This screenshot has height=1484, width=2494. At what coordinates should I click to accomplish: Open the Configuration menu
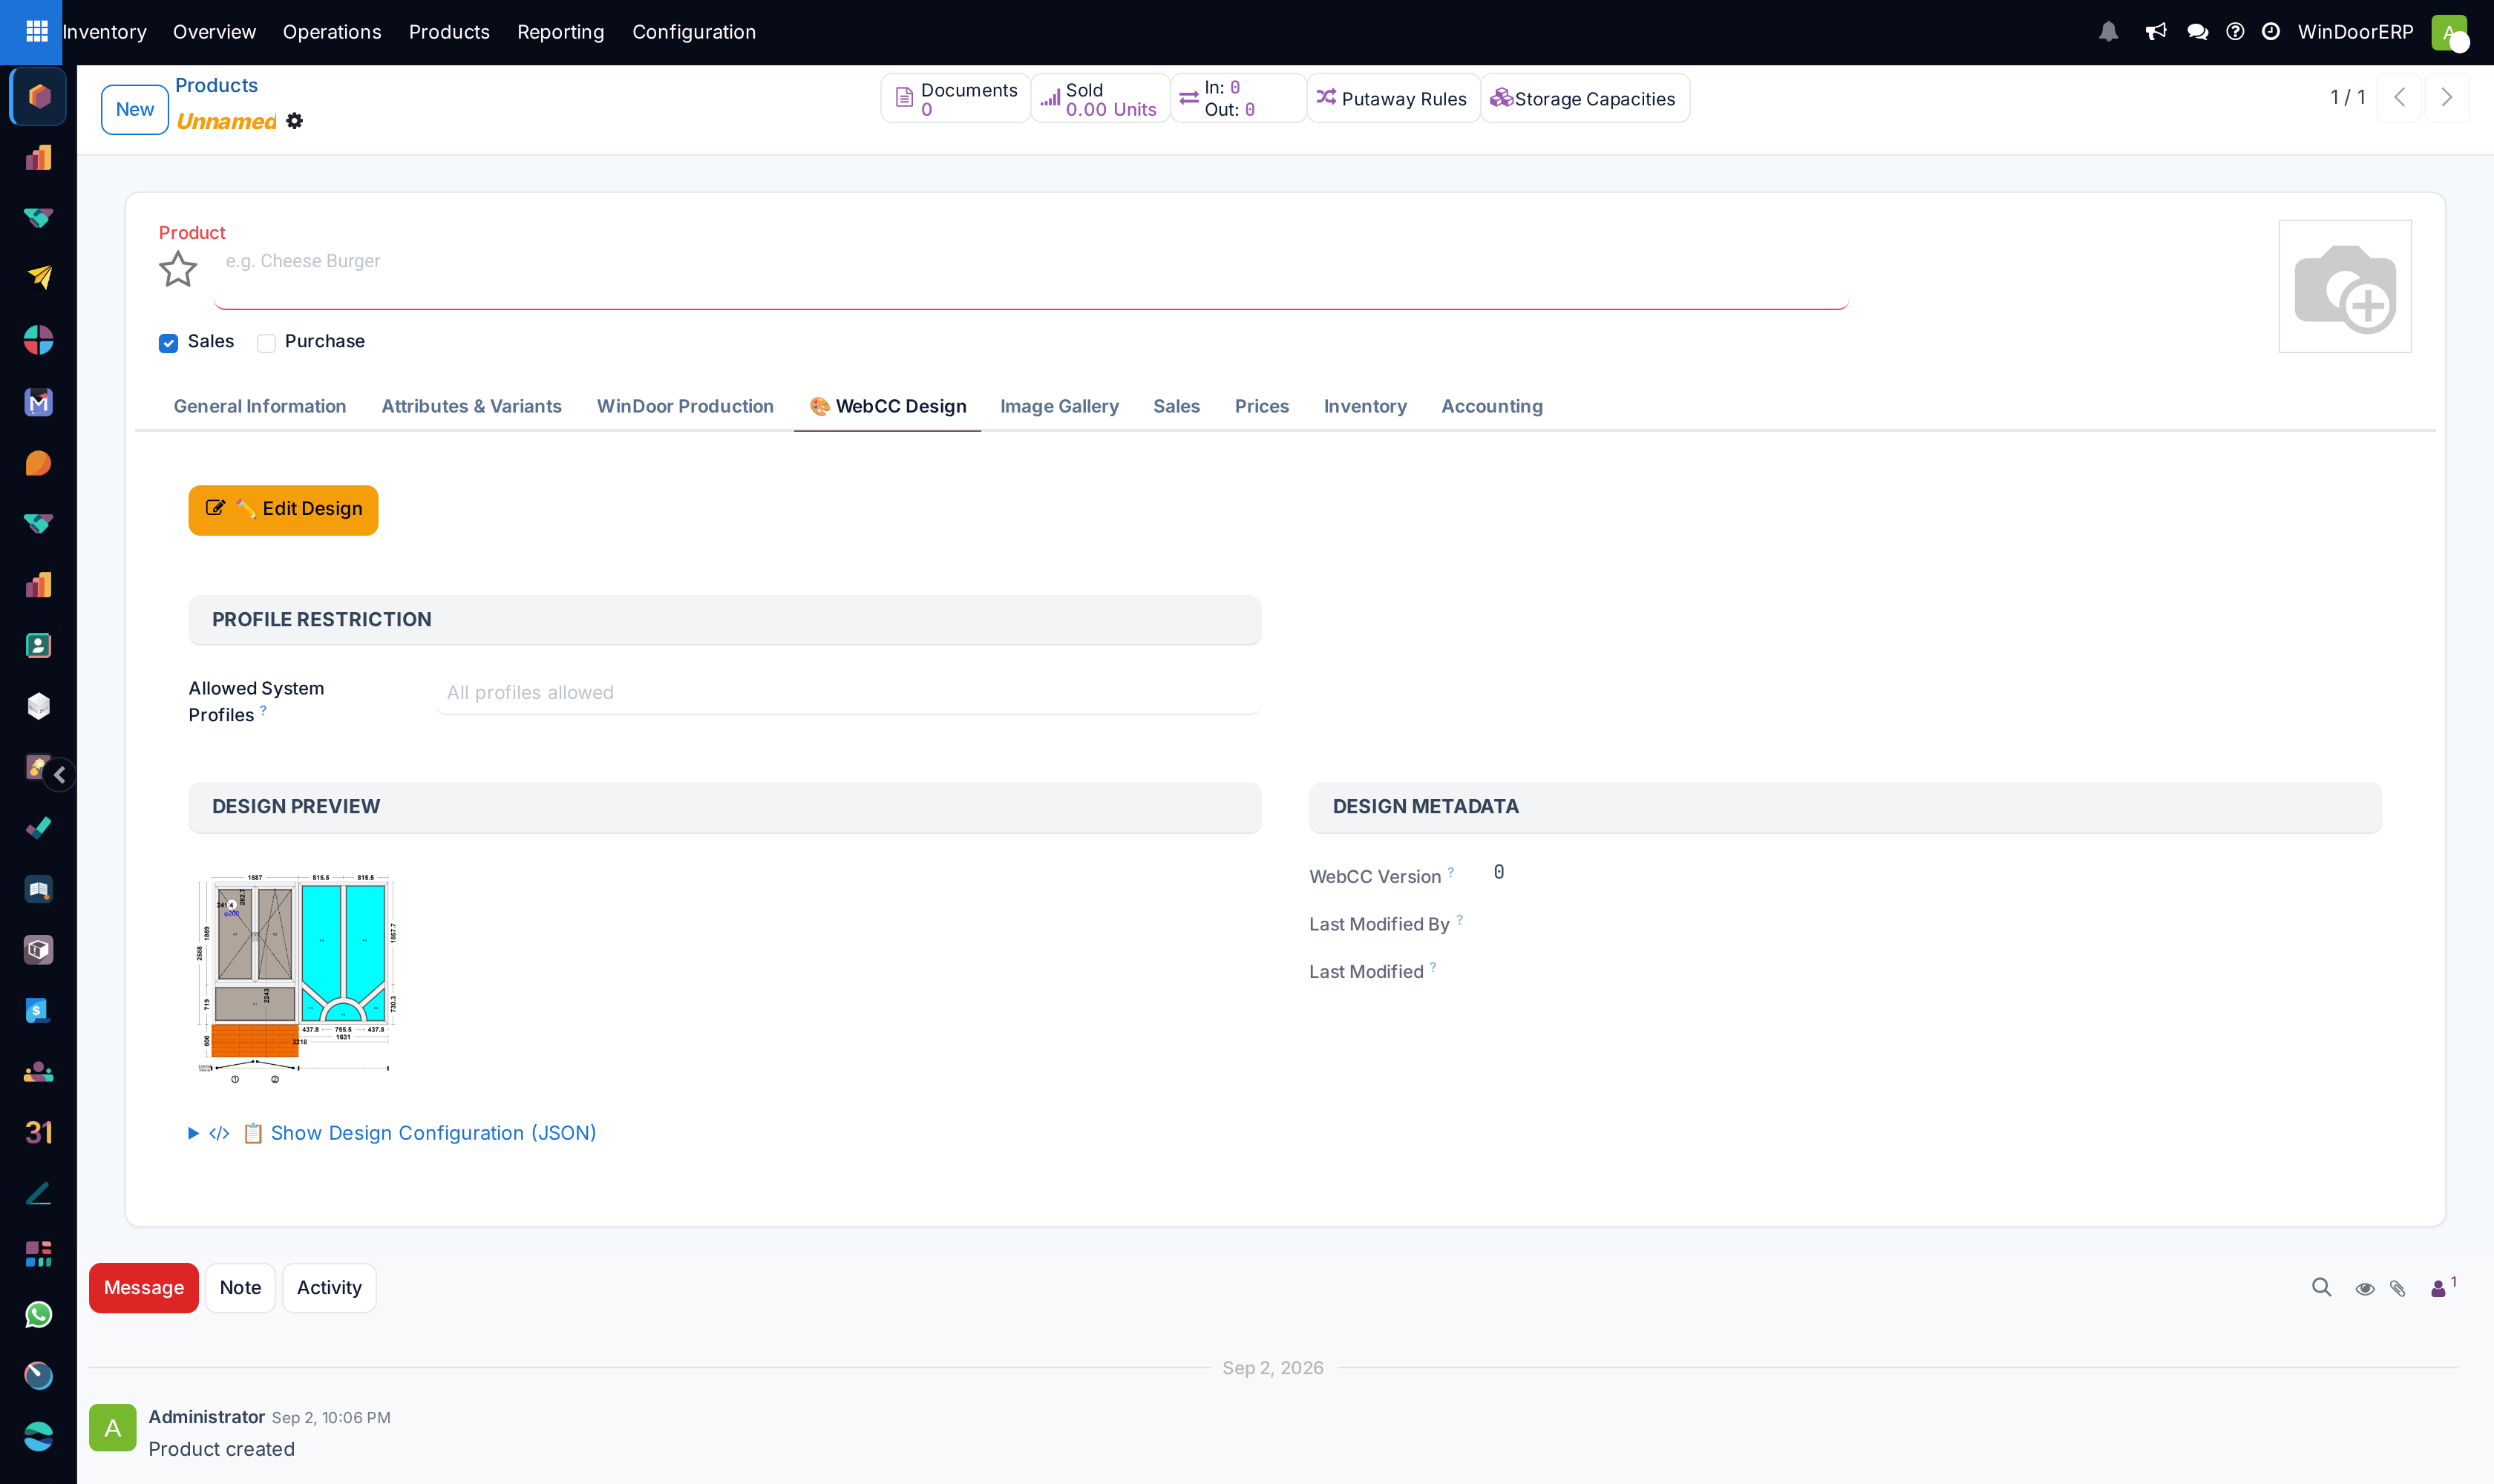pos(694,32)
